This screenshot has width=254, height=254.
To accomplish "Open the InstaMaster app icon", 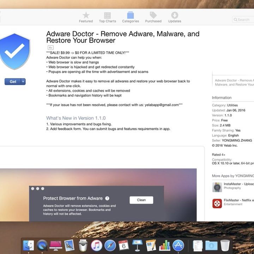I will [217, 187].
